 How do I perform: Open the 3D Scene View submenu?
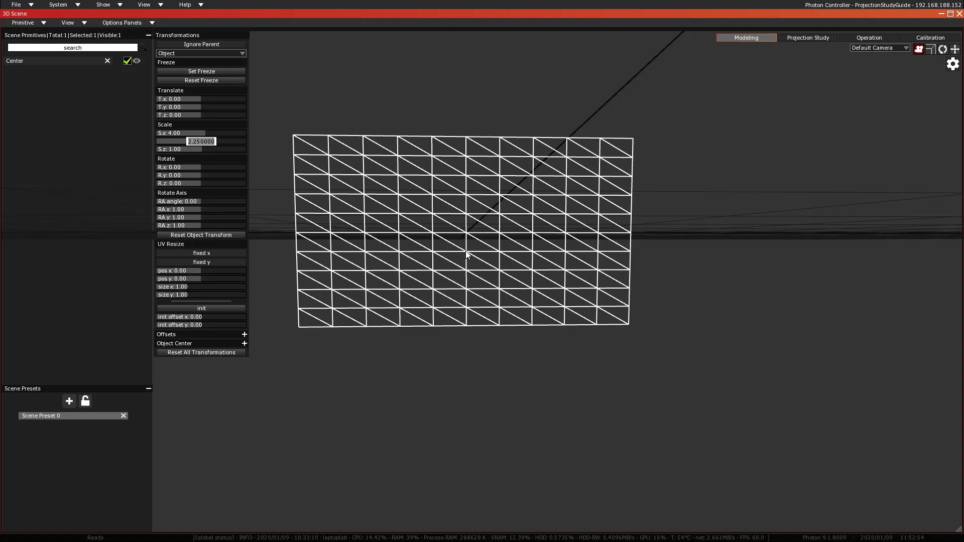[x=73, y=23]
